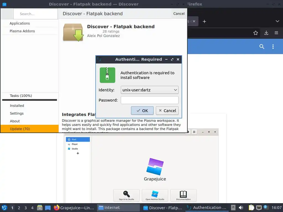Select Studio in the Grapejuice screenshot sidebar

[x=78, y=149]
